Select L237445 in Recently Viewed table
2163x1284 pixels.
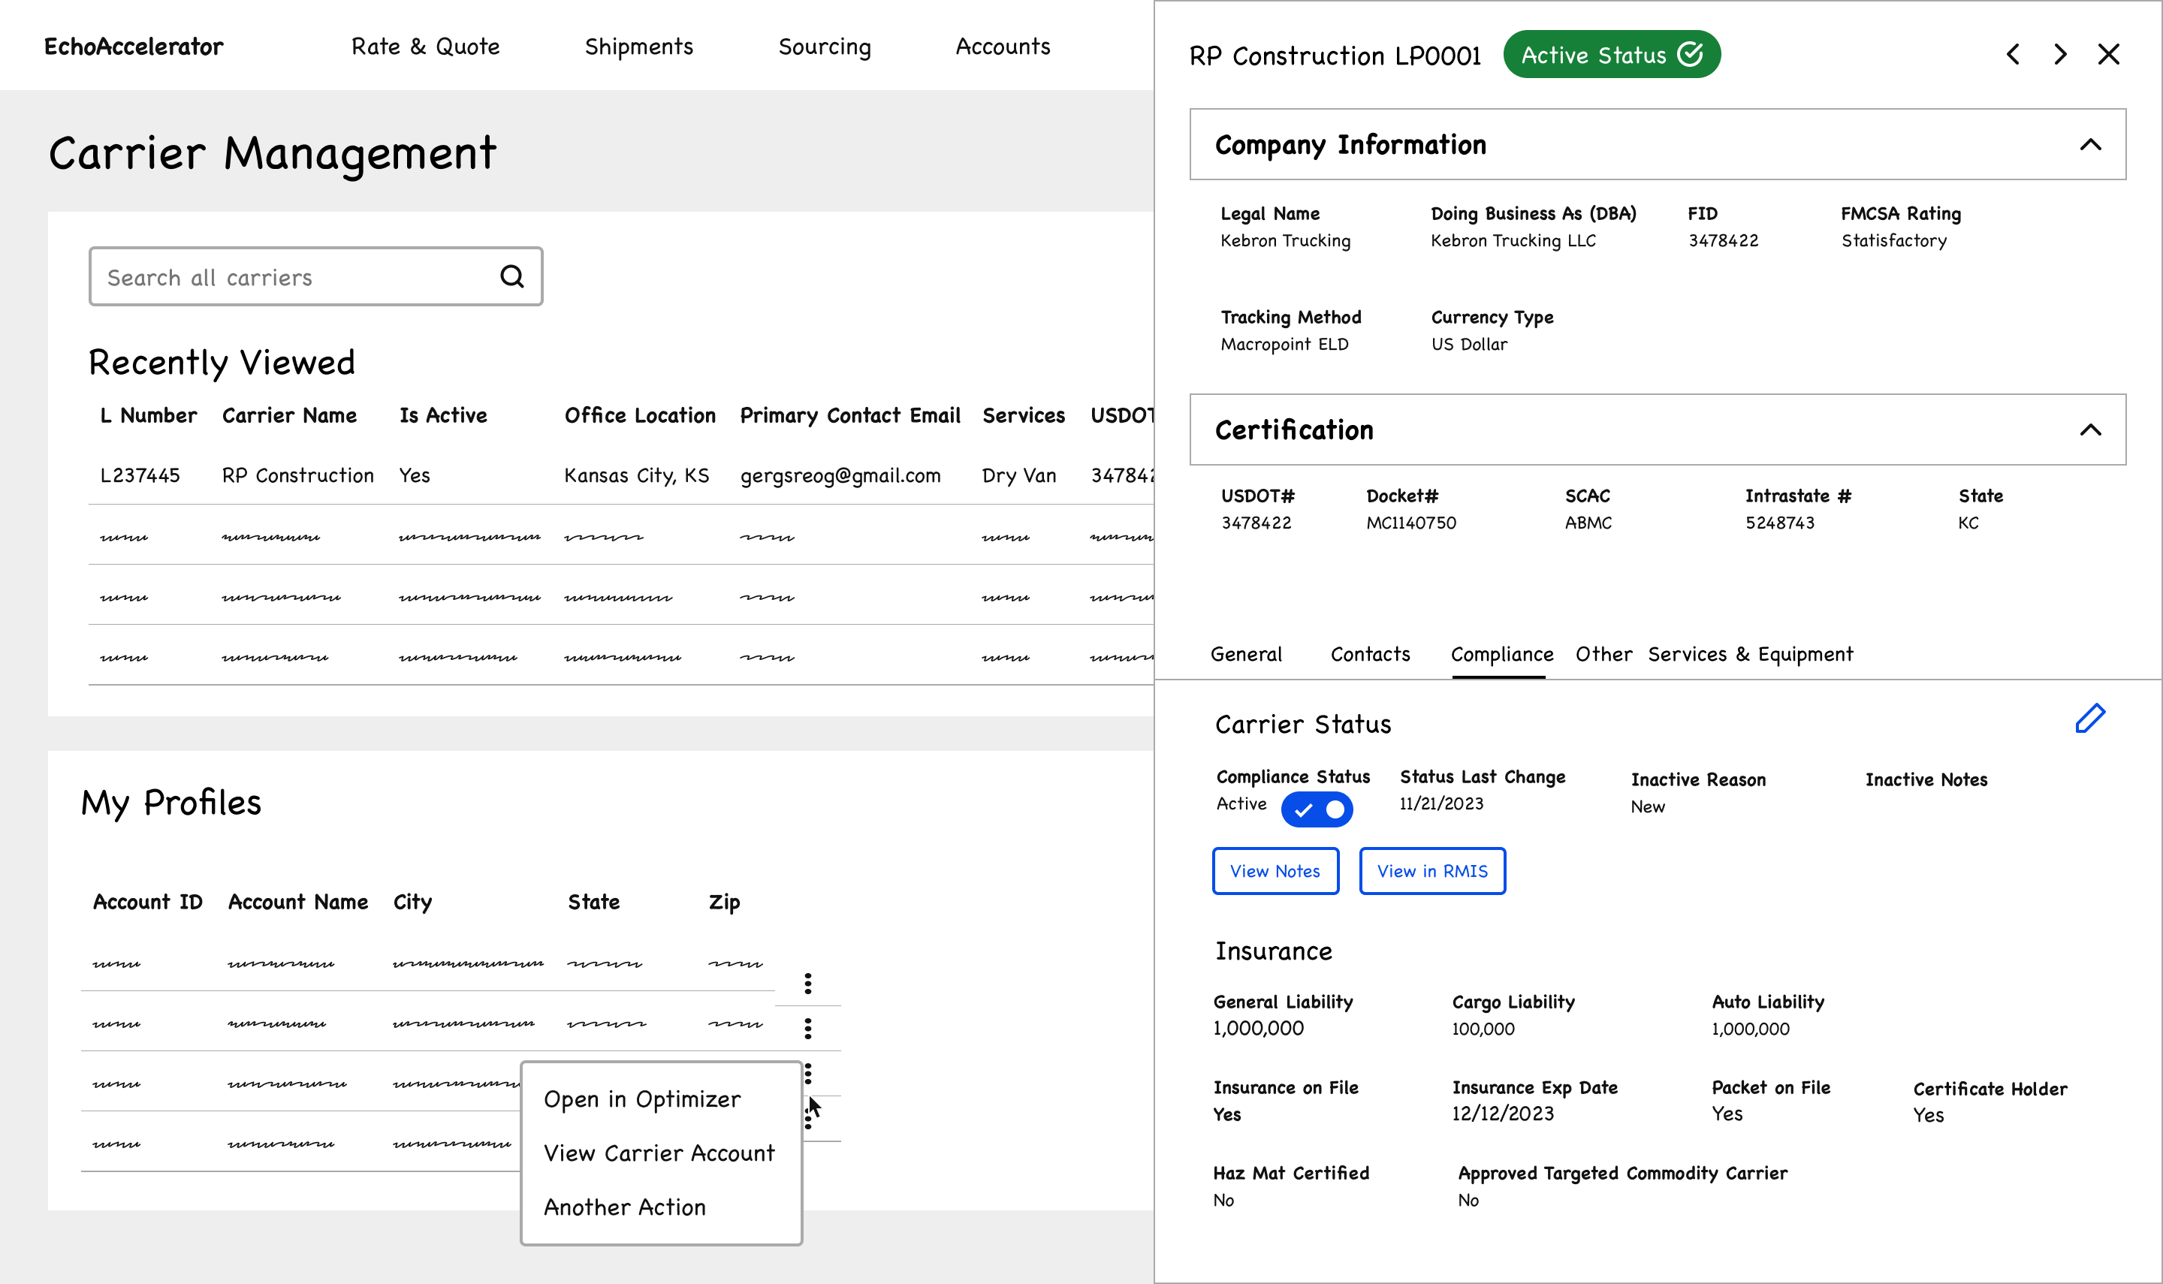click(x=140, y=475)
